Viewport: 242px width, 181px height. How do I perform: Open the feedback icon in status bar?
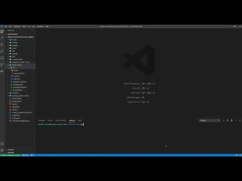pyautogui.click(x=236, y=155)
